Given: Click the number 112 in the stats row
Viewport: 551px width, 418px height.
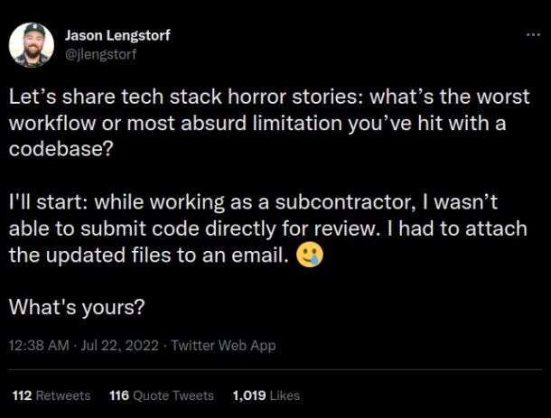Looking at the screenshot, I should [x=22, y=395].
